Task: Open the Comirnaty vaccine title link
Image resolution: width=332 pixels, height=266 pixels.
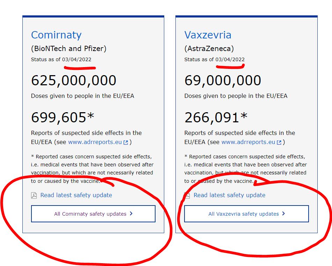Action: 56,35
